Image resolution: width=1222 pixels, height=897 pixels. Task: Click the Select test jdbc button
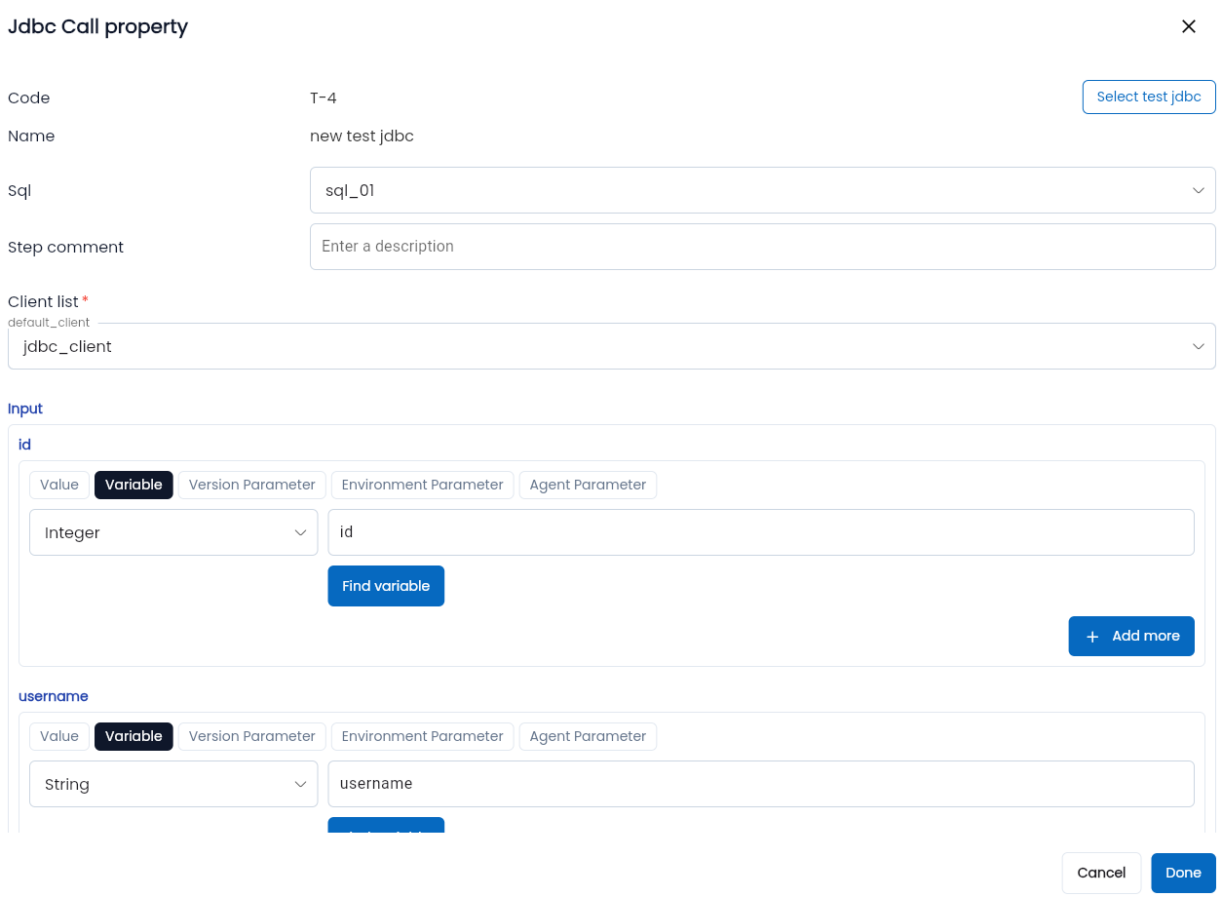1149,97
